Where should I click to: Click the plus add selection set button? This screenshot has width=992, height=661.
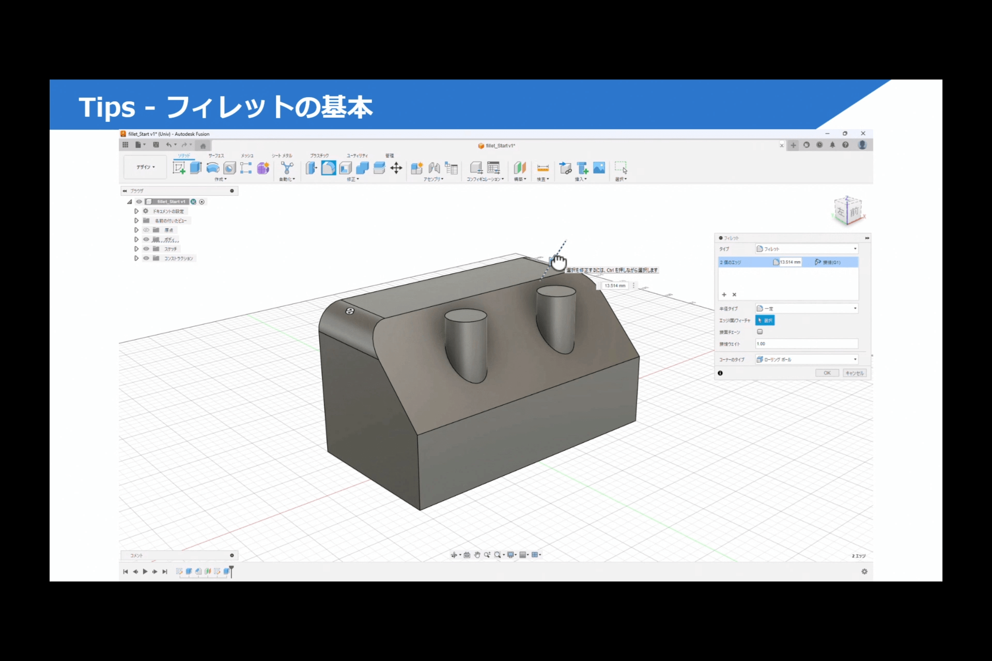tap(724, 295)
